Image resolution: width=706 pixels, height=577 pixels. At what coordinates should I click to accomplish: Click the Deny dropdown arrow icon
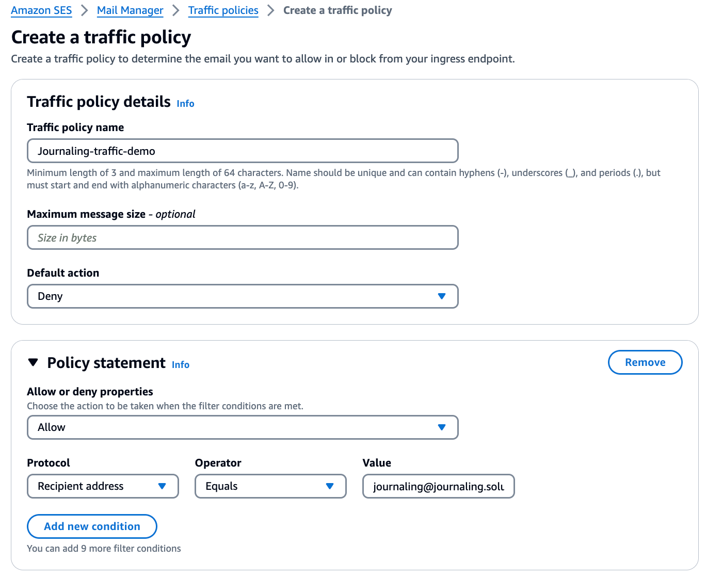click(x=441, y=296)
